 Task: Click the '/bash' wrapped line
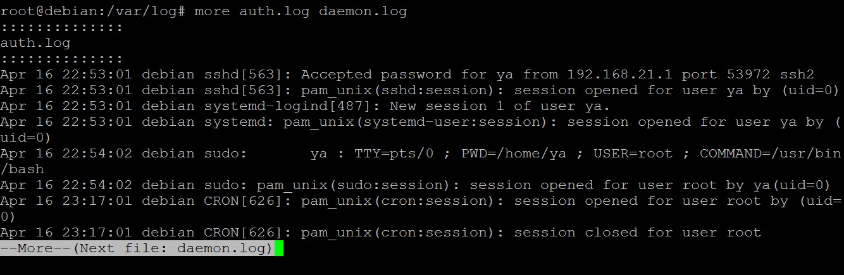[22, 169]
